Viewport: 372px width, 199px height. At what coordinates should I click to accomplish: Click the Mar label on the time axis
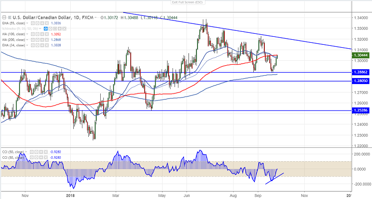click(116, 196)
